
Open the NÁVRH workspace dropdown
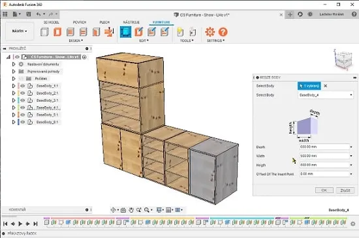[20, 31]
